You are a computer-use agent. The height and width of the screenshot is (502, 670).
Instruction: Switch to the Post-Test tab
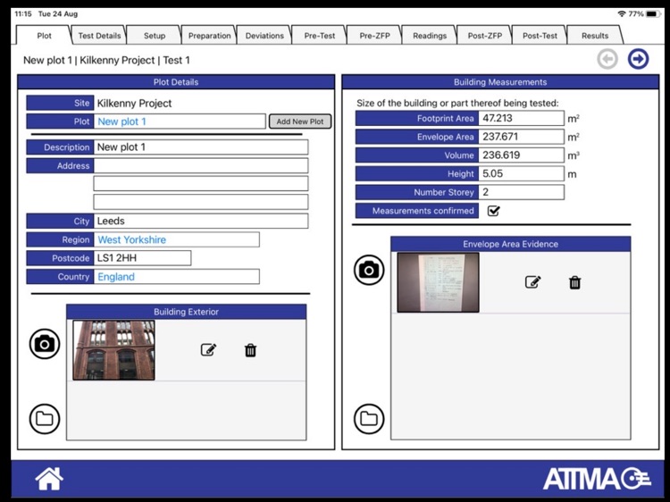540,36
